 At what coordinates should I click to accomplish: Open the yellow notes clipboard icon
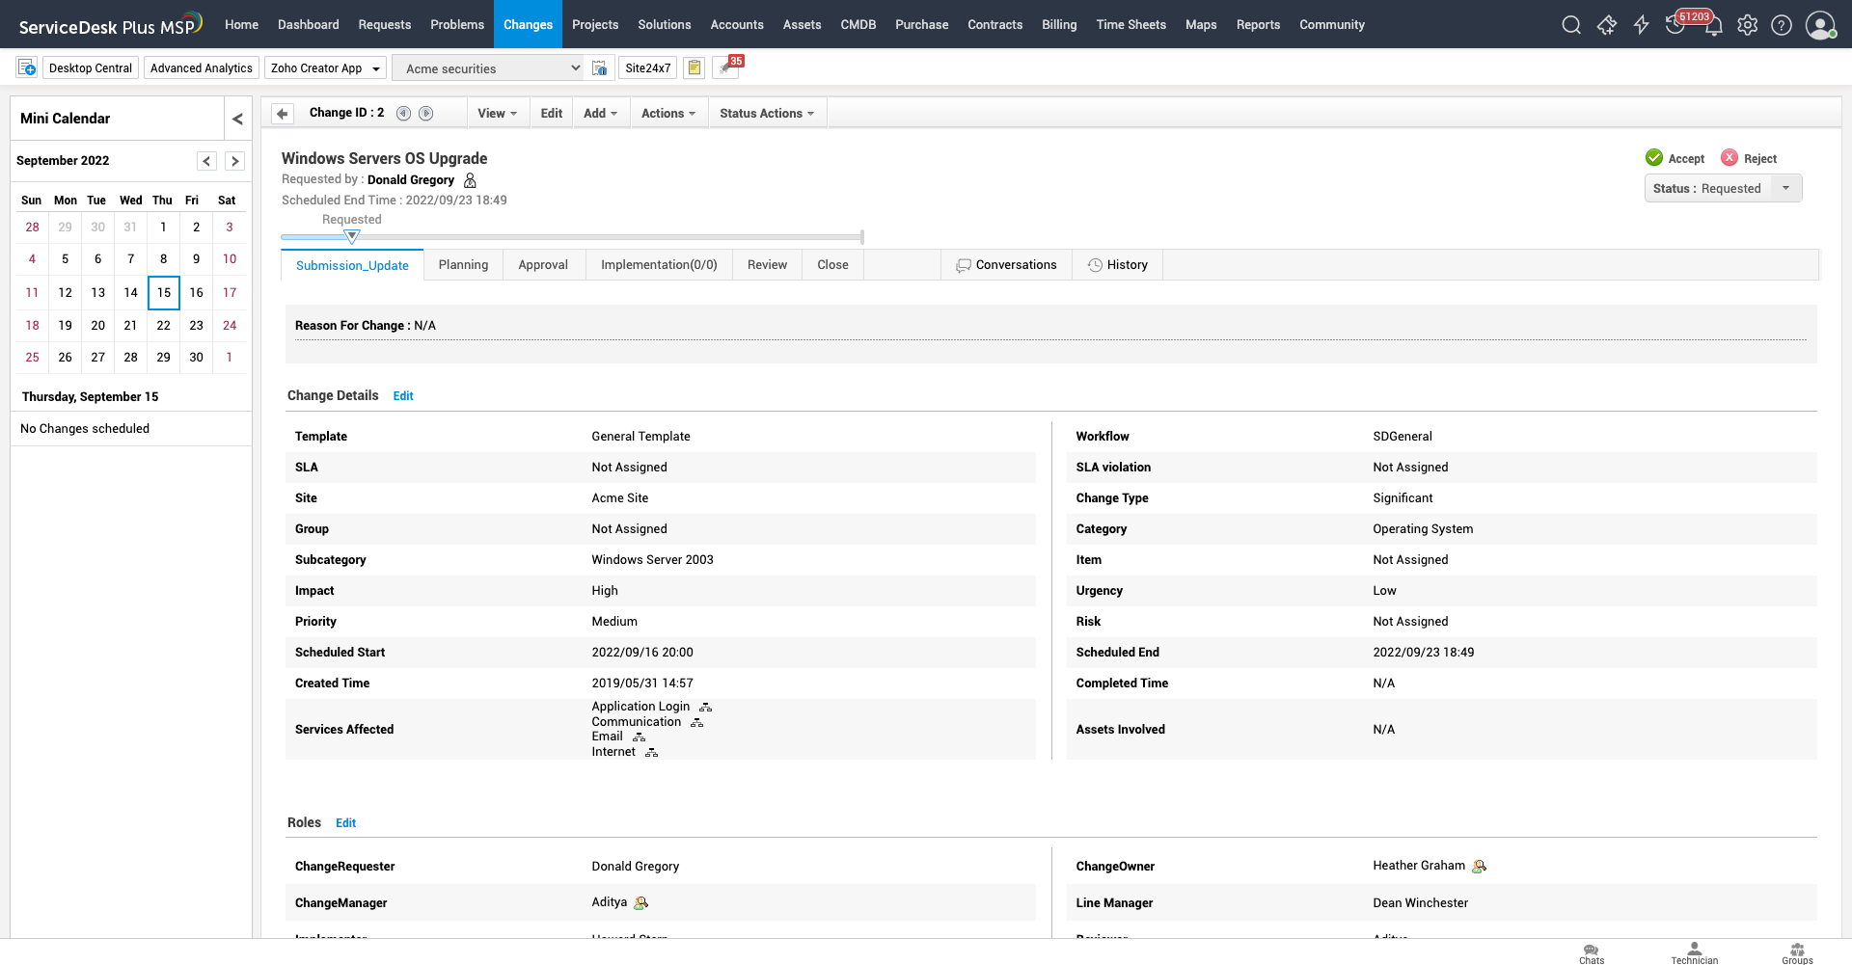[694, 68]
